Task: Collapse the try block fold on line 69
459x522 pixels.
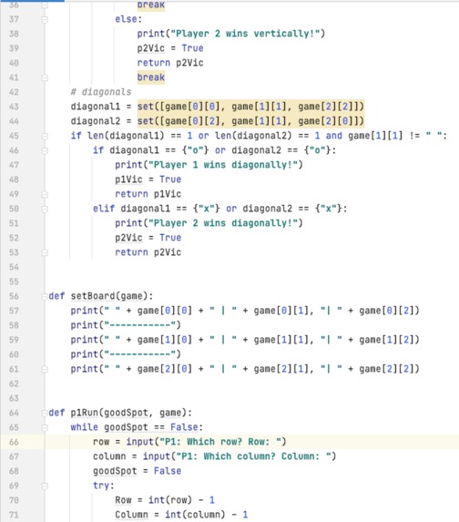Action: pos(45,486)
